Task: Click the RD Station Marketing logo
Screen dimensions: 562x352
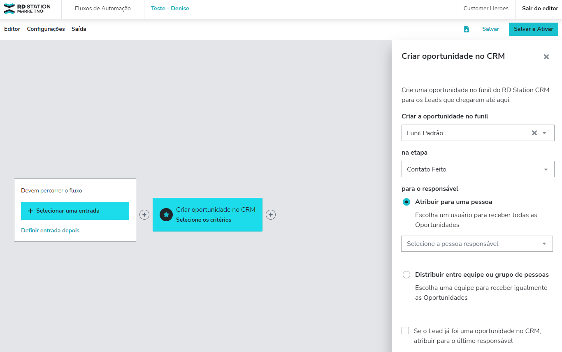Action: [x=27, y=9]
